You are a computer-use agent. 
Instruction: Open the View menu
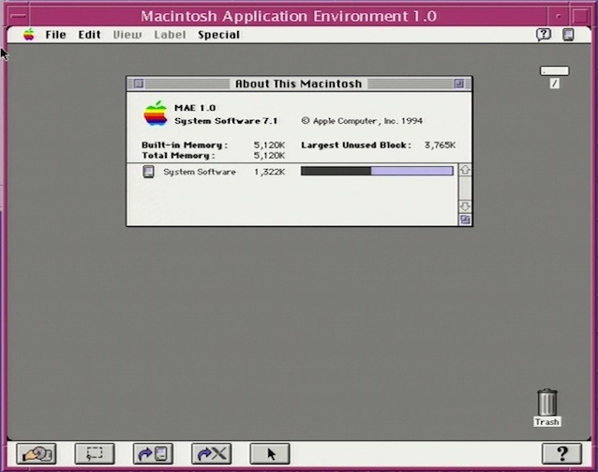point(127,35)
